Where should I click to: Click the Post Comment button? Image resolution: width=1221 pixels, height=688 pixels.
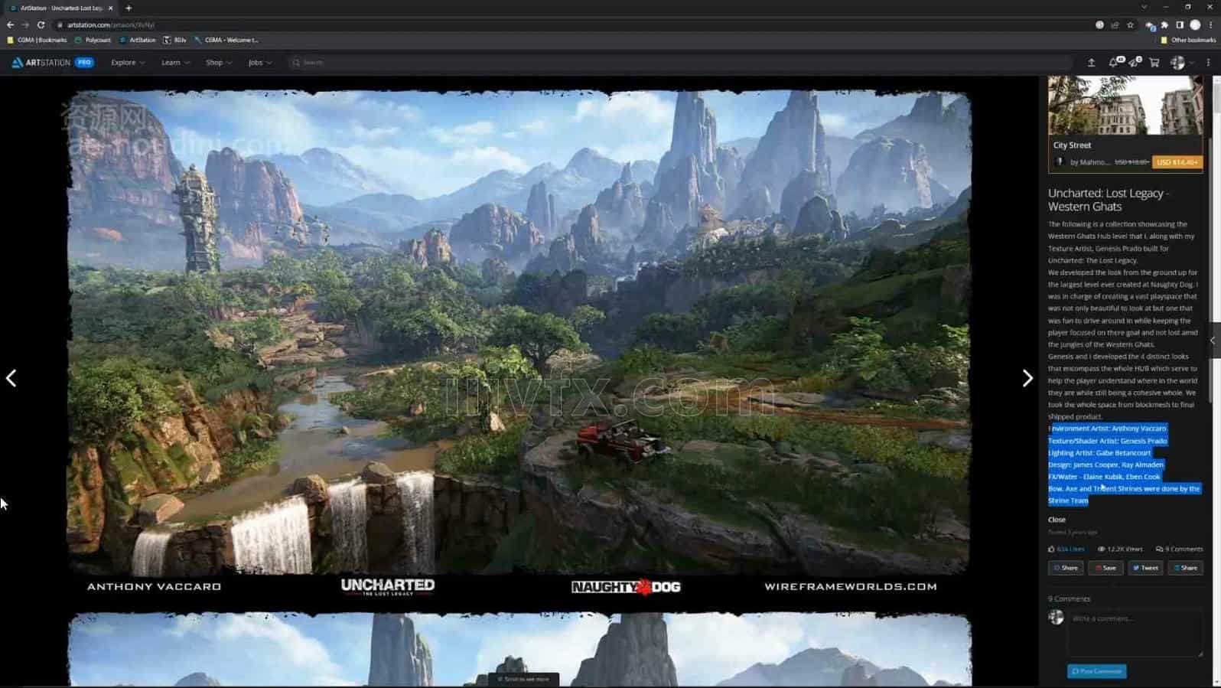1096,671
